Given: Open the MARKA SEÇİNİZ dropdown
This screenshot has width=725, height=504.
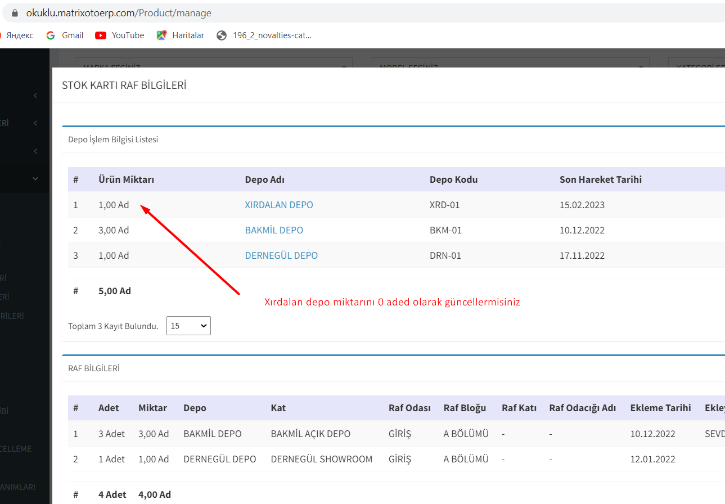Looking at the screenshot, I should (214, 63).
